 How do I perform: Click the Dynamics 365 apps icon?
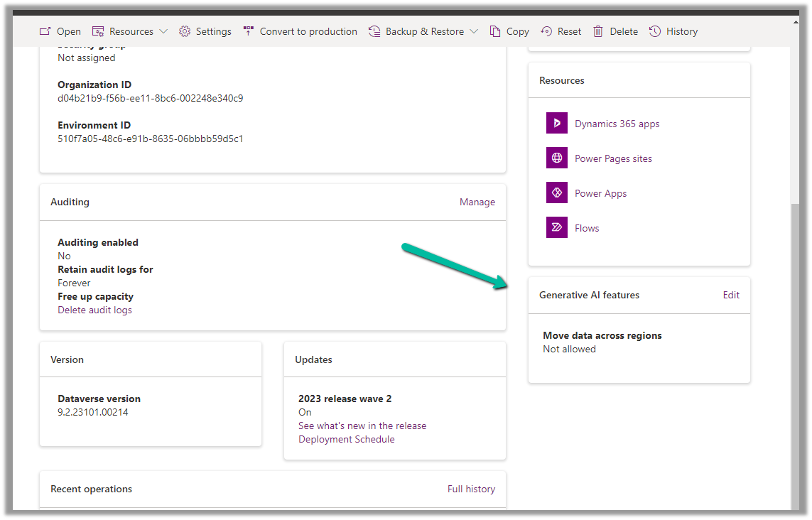(556, 123)
